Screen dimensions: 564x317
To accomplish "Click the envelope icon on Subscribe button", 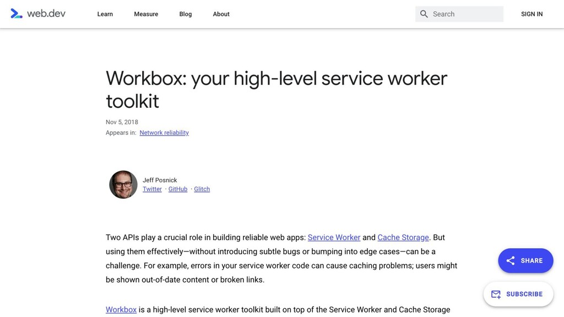I will tap(496, 294).
